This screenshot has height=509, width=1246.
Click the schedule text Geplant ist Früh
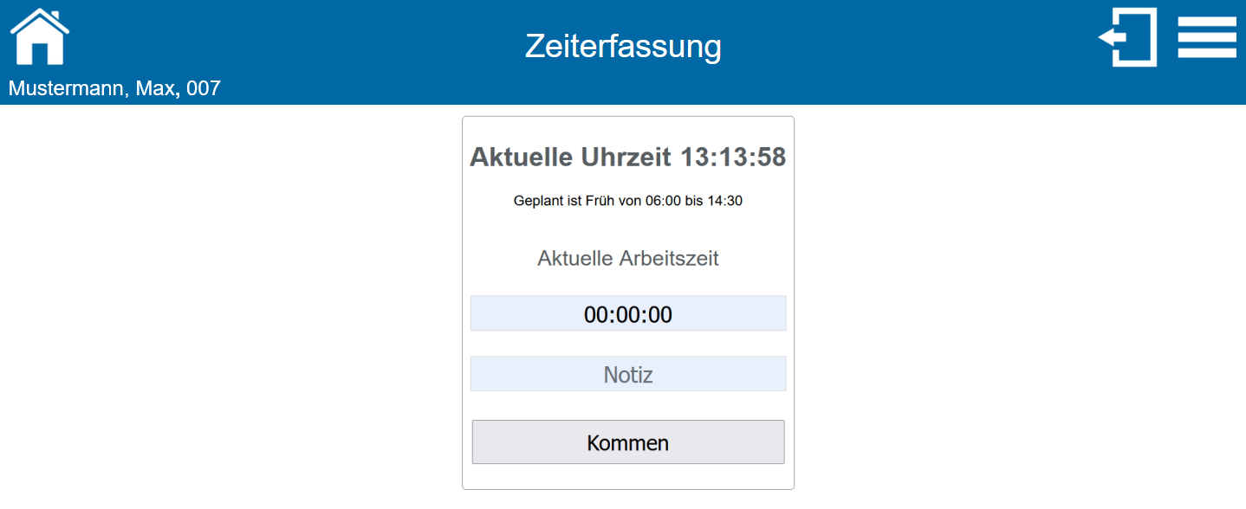pos(628,200)
